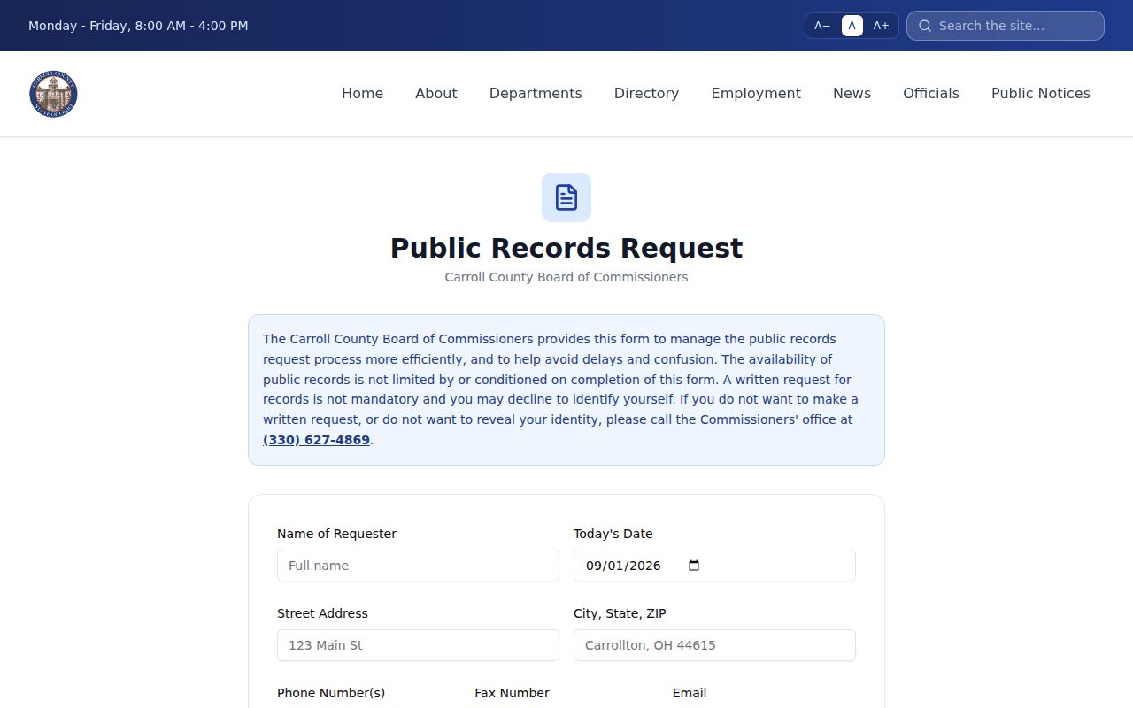1133x708 pixels.
Task: Click the document icon above the title
Action: tap(566, 197)
